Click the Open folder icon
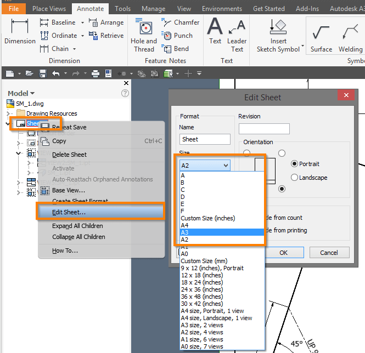This screenshot has height=353, width=365. (29, 73)
